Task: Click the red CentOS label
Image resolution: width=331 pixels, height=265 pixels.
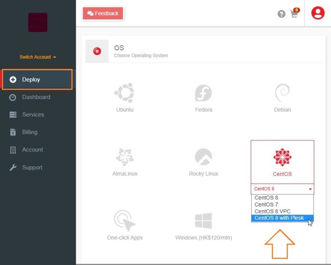Action: [282, 174]
